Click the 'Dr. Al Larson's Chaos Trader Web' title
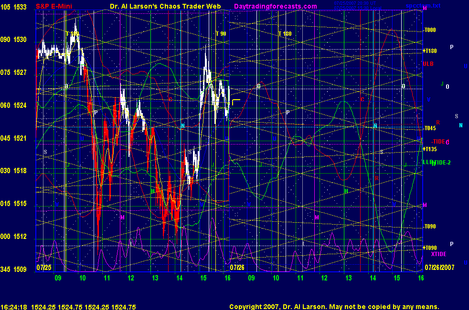The image size is (469, 310). (x=165, y=6)
